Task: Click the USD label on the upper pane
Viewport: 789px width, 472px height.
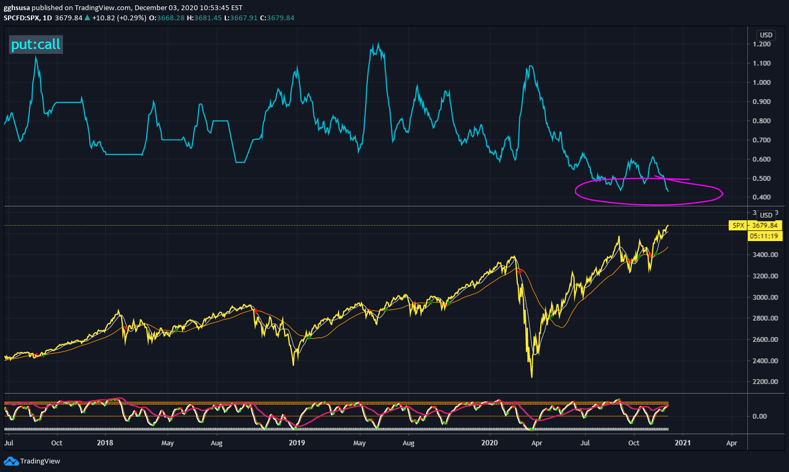Action: [x=766, y=35]
